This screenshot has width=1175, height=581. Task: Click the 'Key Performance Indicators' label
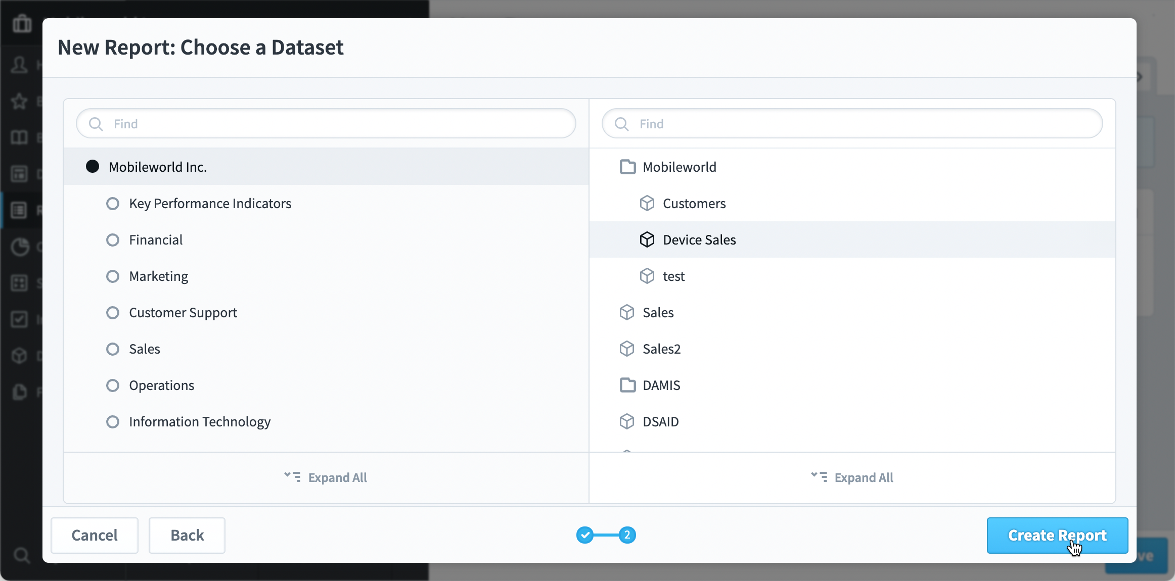(x=210, y=204)
